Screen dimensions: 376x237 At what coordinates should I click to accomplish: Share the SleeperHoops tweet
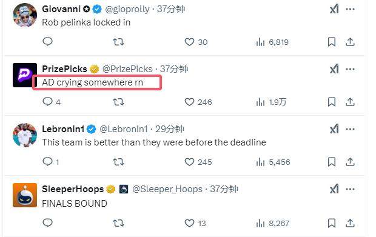pyautogui.click(x=350, y=223)
